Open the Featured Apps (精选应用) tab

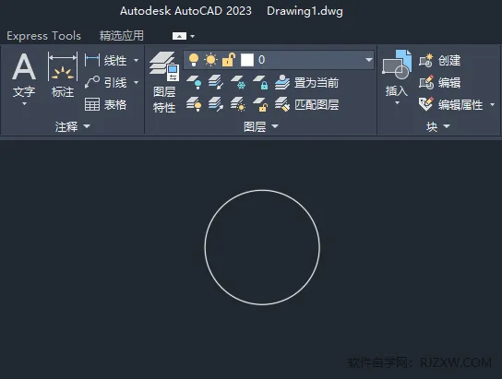pos(121,36)
